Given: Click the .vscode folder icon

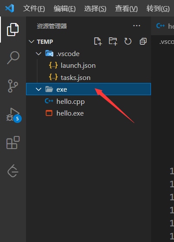Looking at the screenshot, I should 49,53.
